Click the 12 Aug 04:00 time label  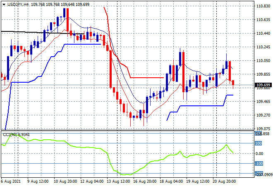point(92,181)
